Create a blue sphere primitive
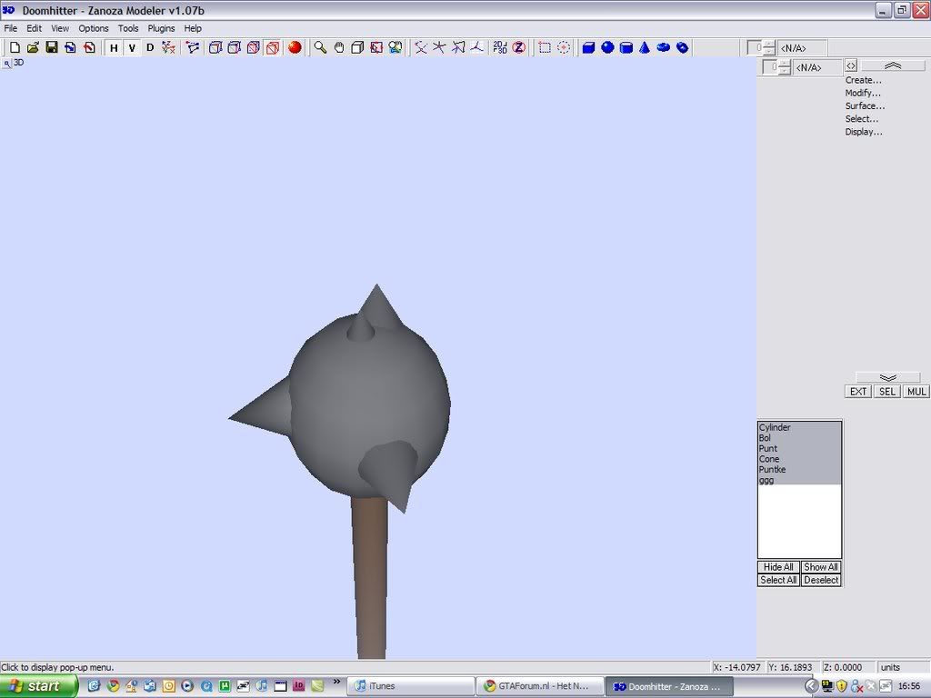This screenshot has height=698, width=931. click(607, 47)
